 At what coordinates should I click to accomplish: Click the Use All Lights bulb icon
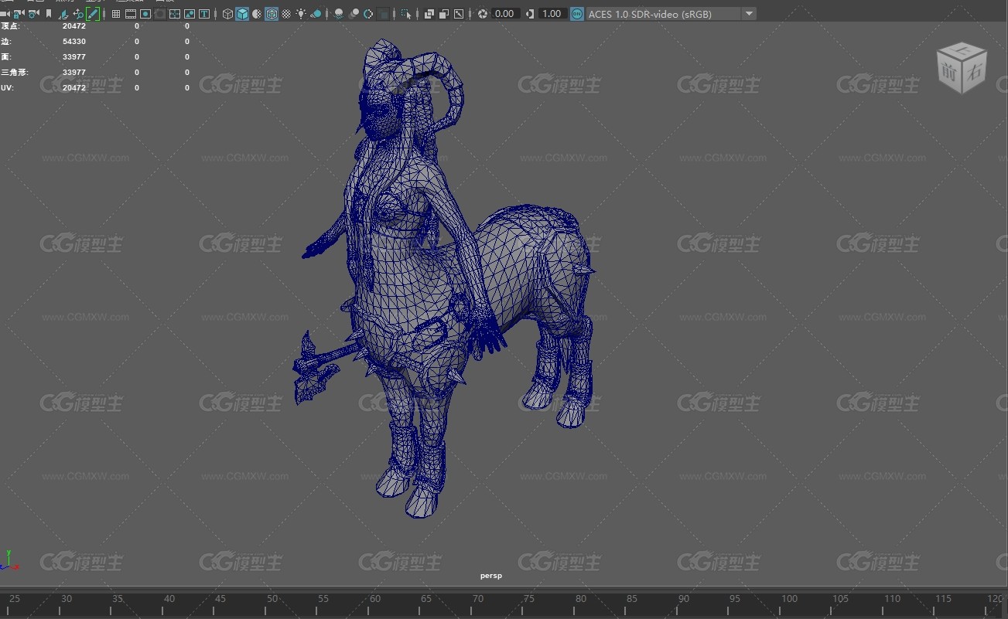point(301,14)
